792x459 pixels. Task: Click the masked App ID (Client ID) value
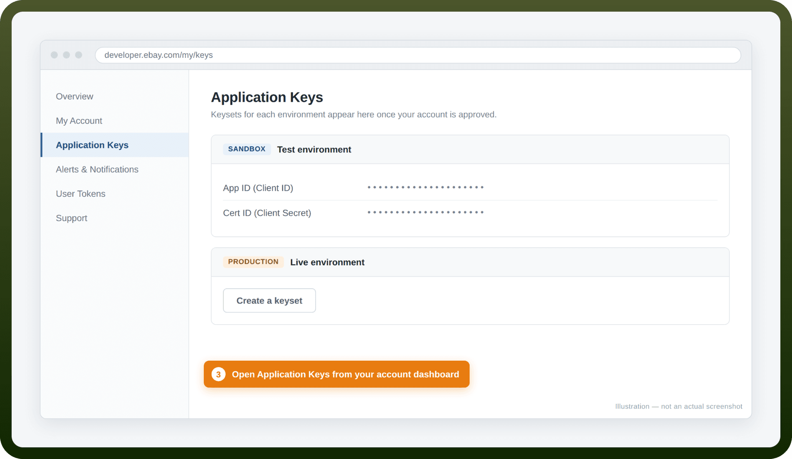coord(425,188)
